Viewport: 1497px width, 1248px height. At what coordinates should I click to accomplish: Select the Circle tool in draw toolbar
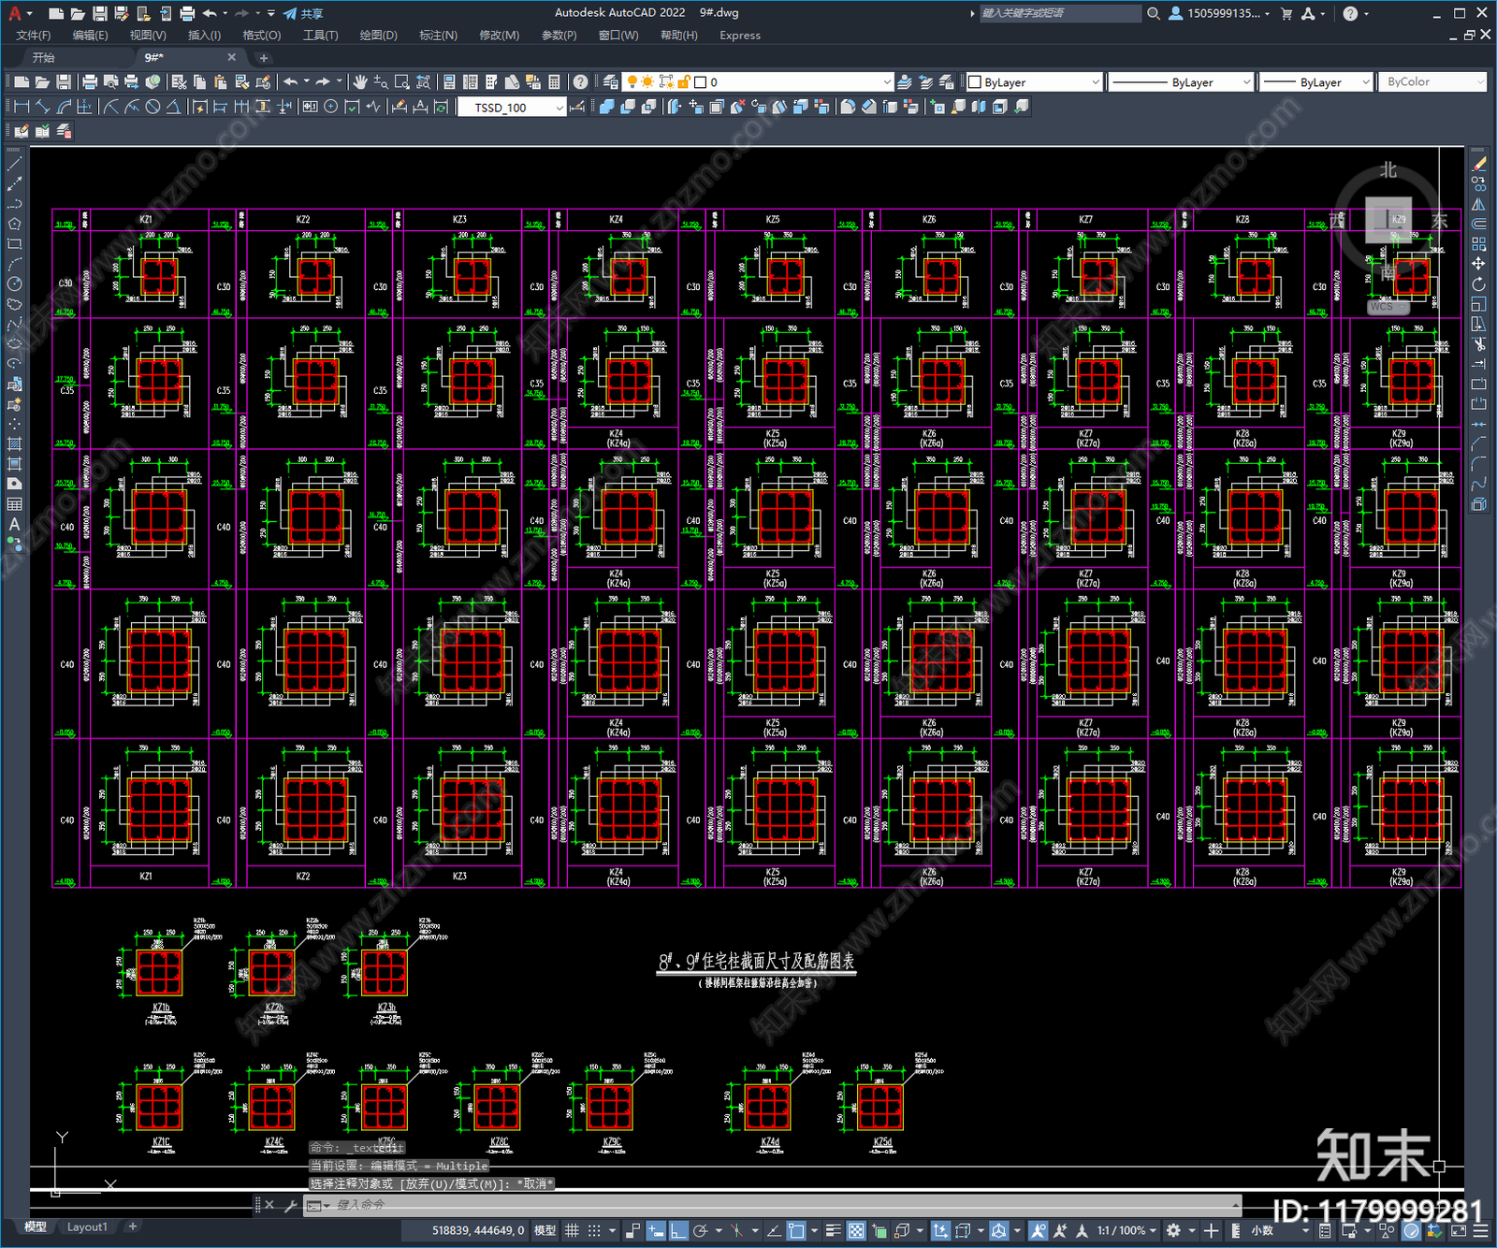pyautogui.click(x=14, y=283)
